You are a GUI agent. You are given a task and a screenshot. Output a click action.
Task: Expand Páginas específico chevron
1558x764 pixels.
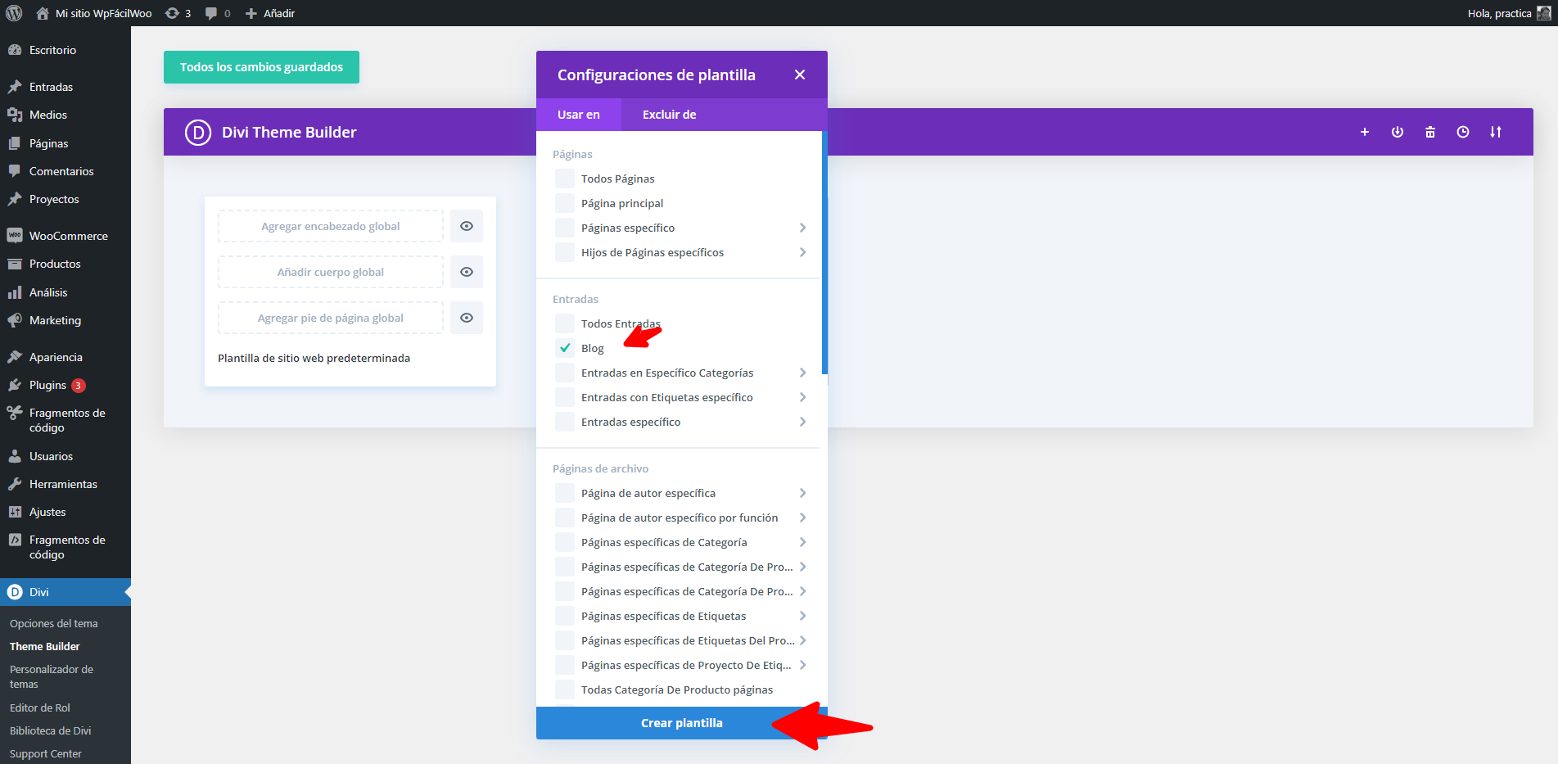click(802, 228)
